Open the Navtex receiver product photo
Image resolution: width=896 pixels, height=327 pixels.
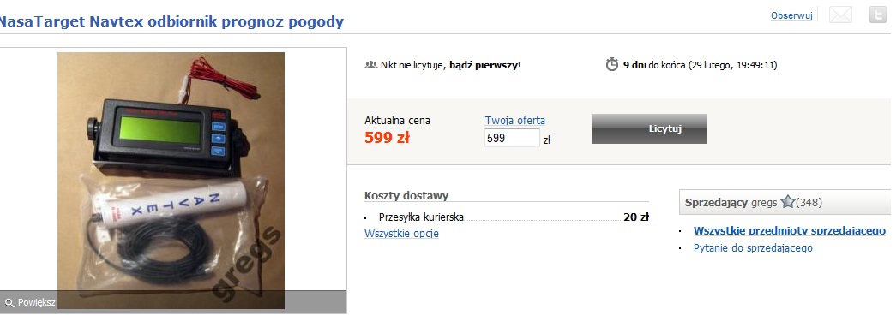click(x=171, y=181)
